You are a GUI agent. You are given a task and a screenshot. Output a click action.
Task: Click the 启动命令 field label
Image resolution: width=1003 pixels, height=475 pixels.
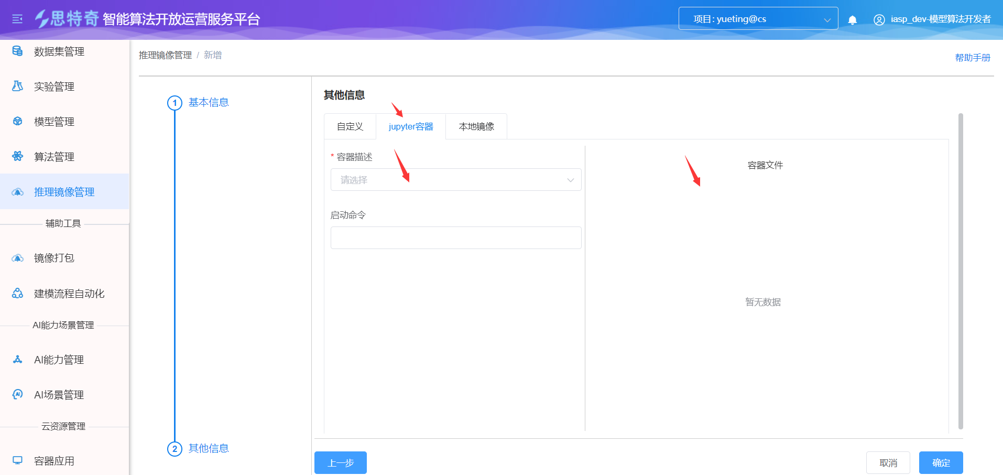click(x=348, y=215)
